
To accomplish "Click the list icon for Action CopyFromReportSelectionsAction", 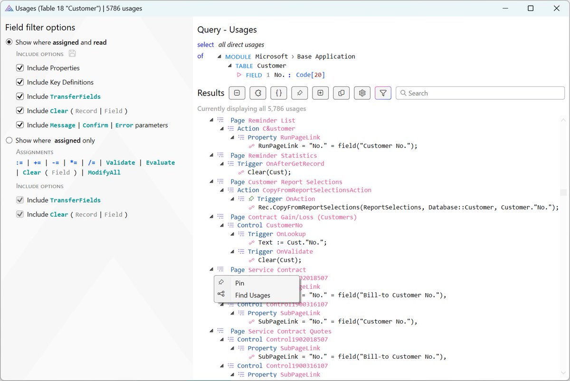I will [x=231, y=190].
